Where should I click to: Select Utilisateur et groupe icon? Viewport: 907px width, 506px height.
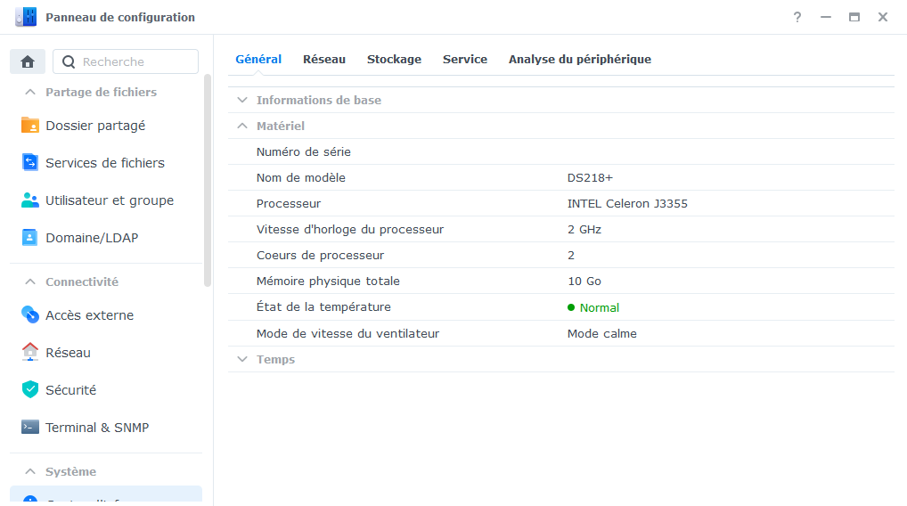30,200
